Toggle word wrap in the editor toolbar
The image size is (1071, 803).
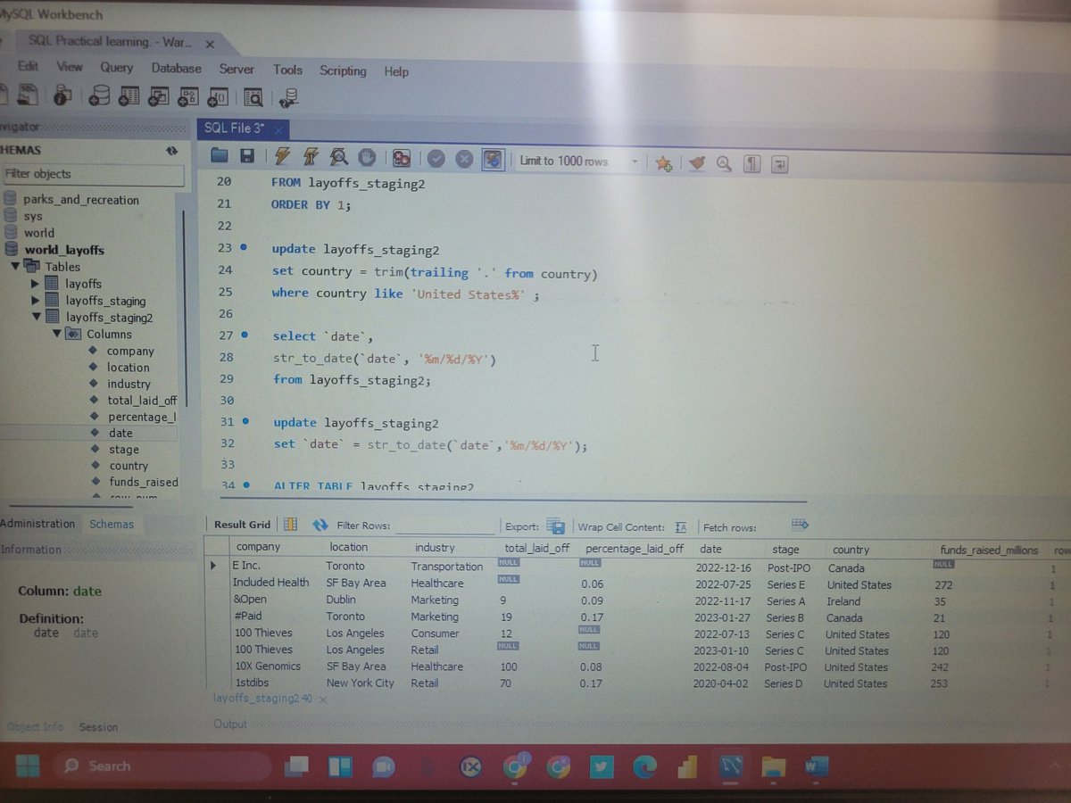[x=779, y=164]
